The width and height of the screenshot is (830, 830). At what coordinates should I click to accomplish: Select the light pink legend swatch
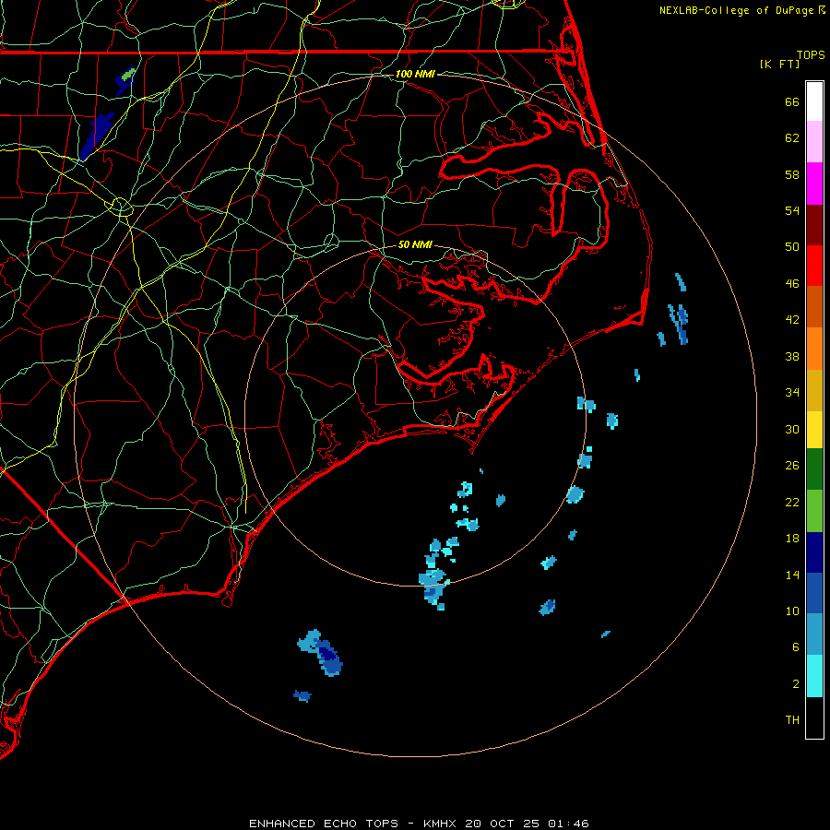pos(814,141)
